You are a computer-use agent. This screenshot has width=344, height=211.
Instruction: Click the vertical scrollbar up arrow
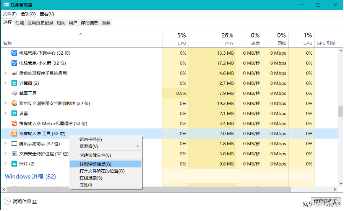click(341, 51)
